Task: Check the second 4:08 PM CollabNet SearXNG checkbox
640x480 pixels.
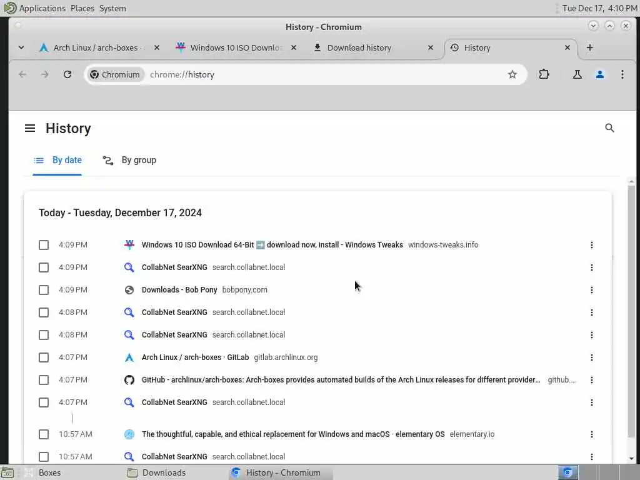Action: click(44, 335)
